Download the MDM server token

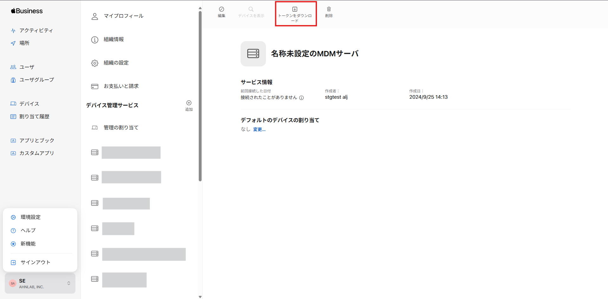click(295, 13)
